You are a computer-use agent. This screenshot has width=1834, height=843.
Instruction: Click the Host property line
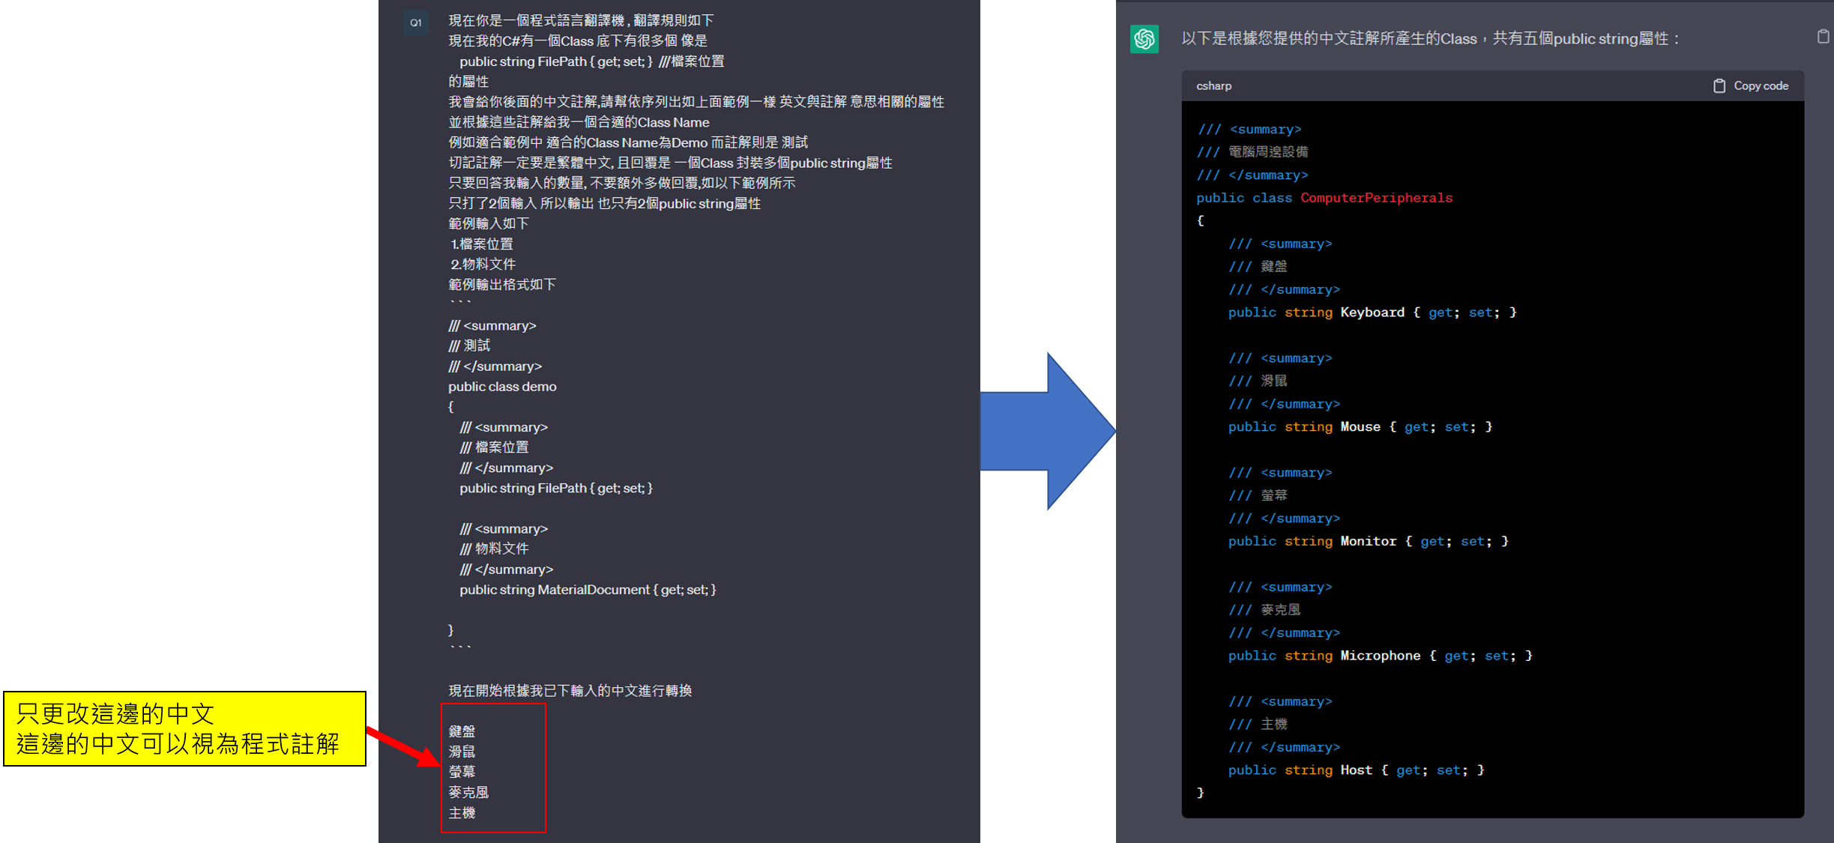click(1356, 770)
